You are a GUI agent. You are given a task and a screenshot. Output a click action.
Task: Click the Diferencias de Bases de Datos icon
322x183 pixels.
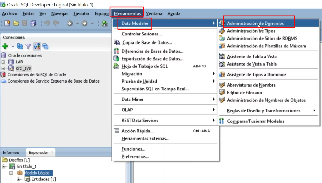pyautogui.click(x=116, y=51)
